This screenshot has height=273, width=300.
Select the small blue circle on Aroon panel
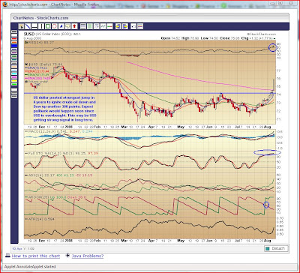point(266,205)
